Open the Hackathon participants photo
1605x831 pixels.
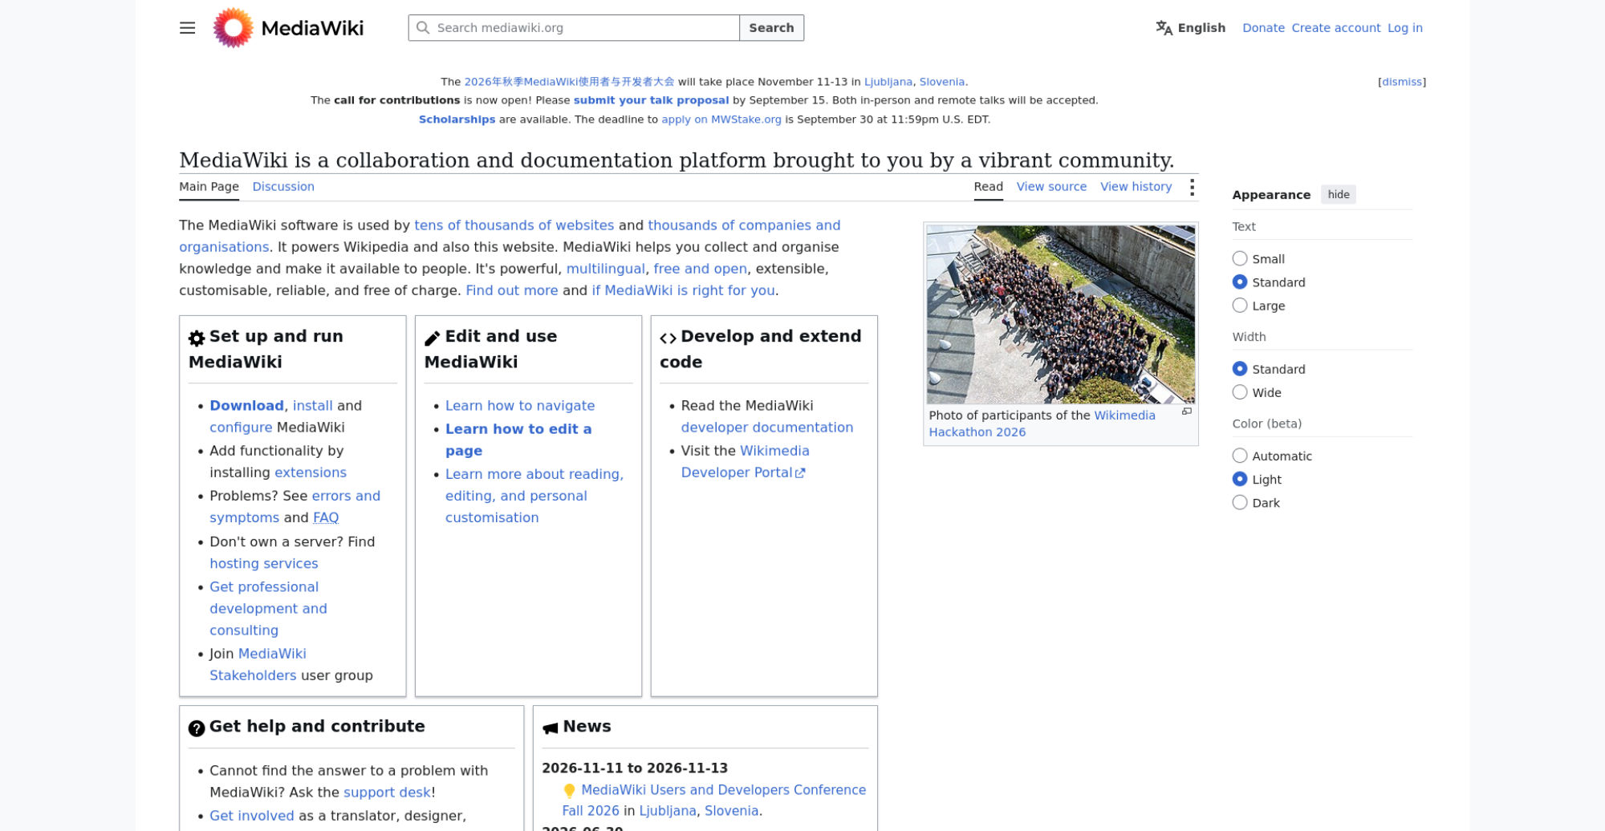point(1061,314)
